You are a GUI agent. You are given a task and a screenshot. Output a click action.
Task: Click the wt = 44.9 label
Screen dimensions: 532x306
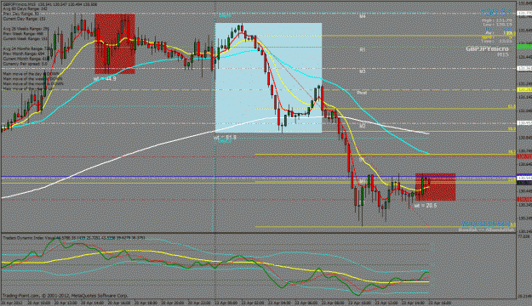click(x=105, y=78)
